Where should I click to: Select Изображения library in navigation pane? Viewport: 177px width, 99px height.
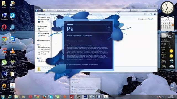pos(44,33)
